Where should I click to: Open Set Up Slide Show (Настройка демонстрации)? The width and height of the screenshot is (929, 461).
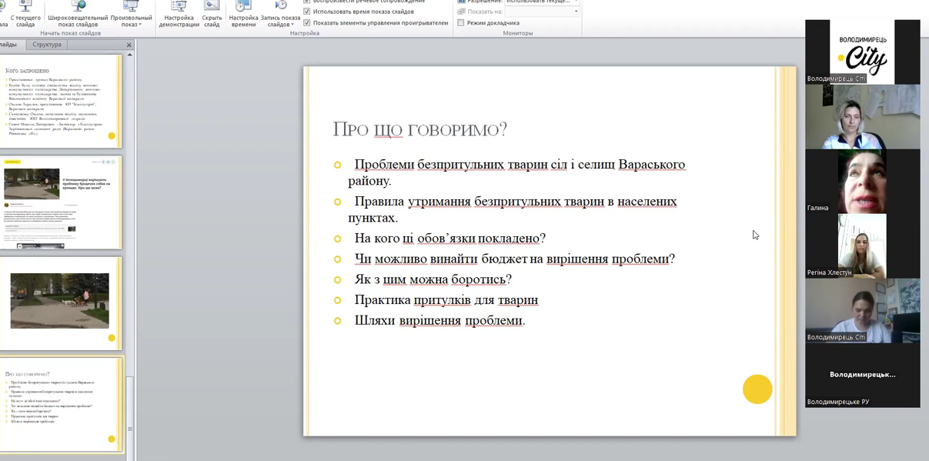pyautogui.click(x=179, y=14)
